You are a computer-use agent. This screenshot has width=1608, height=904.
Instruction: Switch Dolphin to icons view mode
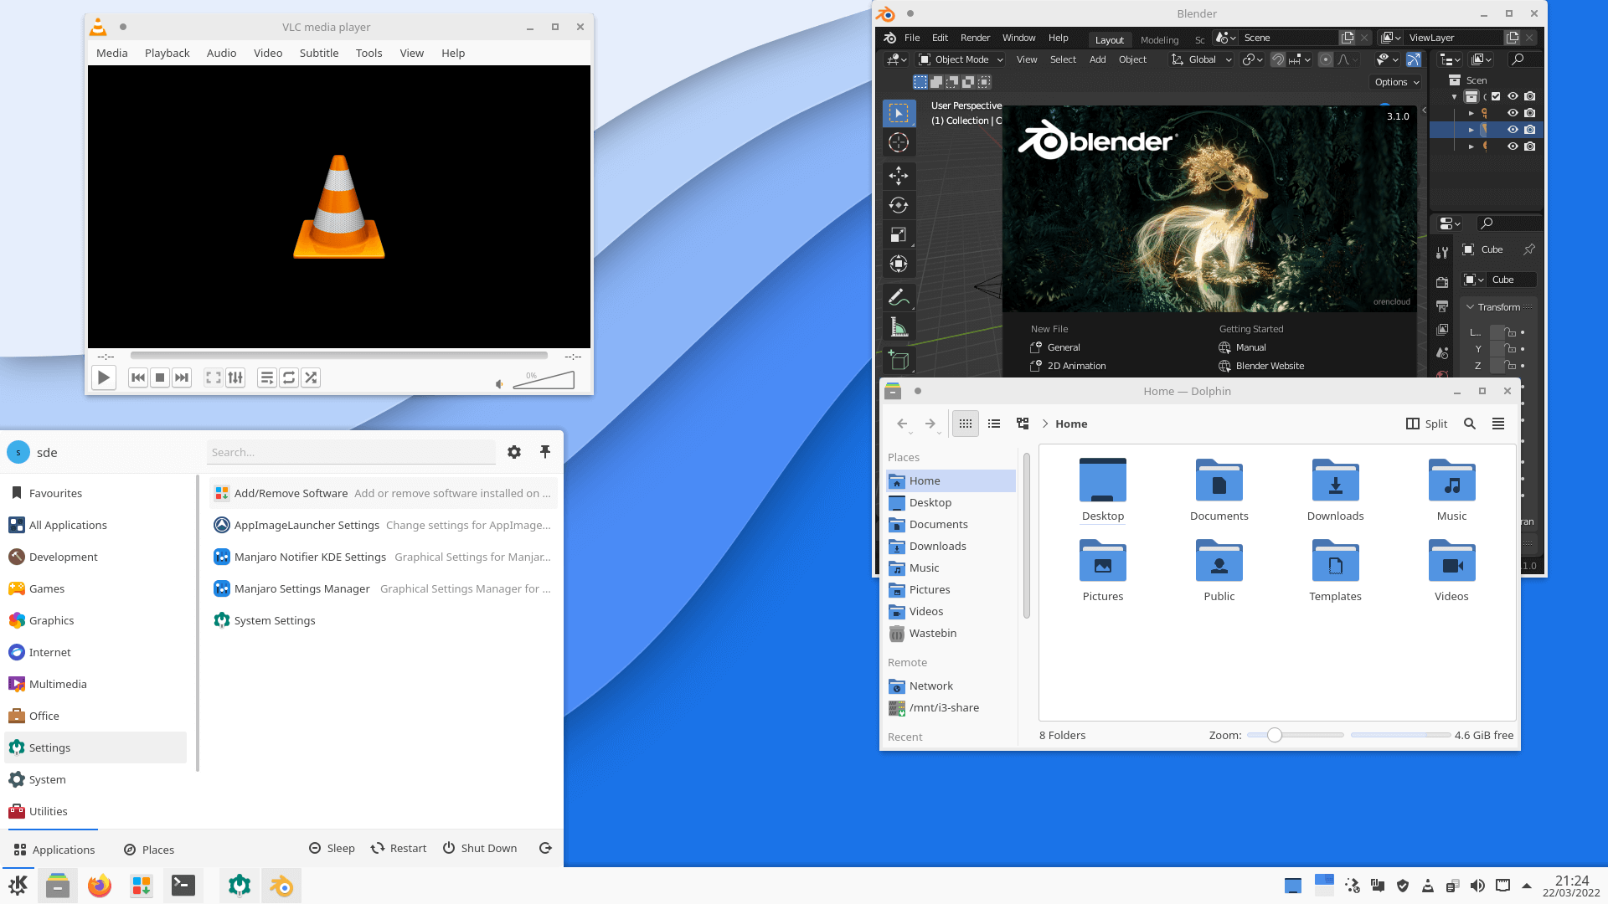pos(966,424)
